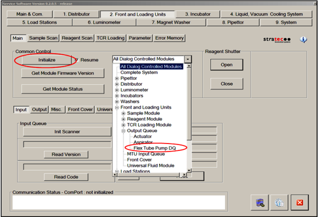The height and width of the screenshot is (217, 318).
Task: Select Flex Tube Pump DQ in list
Action: (155, 148)
